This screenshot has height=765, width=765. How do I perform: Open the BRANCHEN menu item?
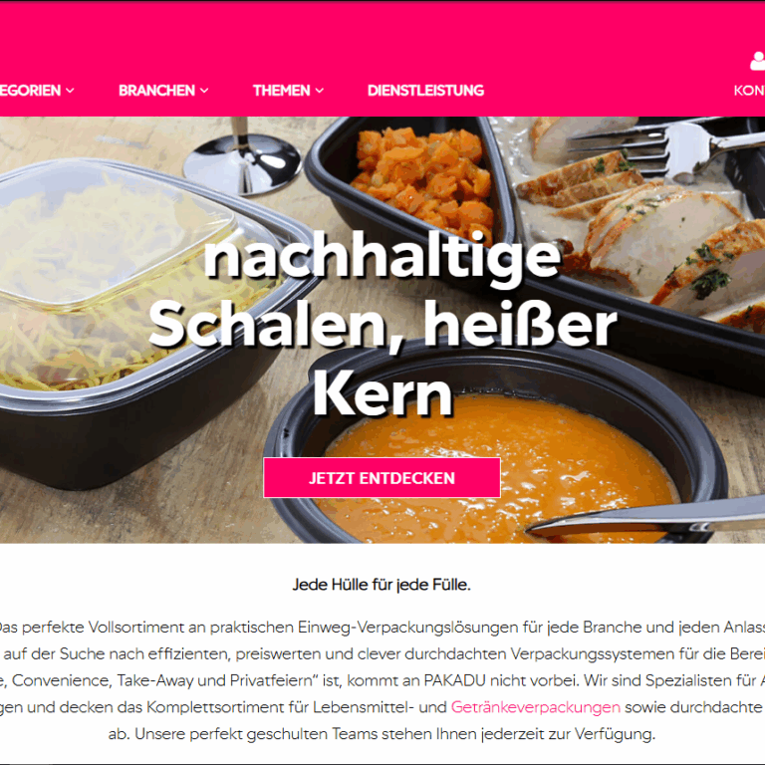point(156,91)
